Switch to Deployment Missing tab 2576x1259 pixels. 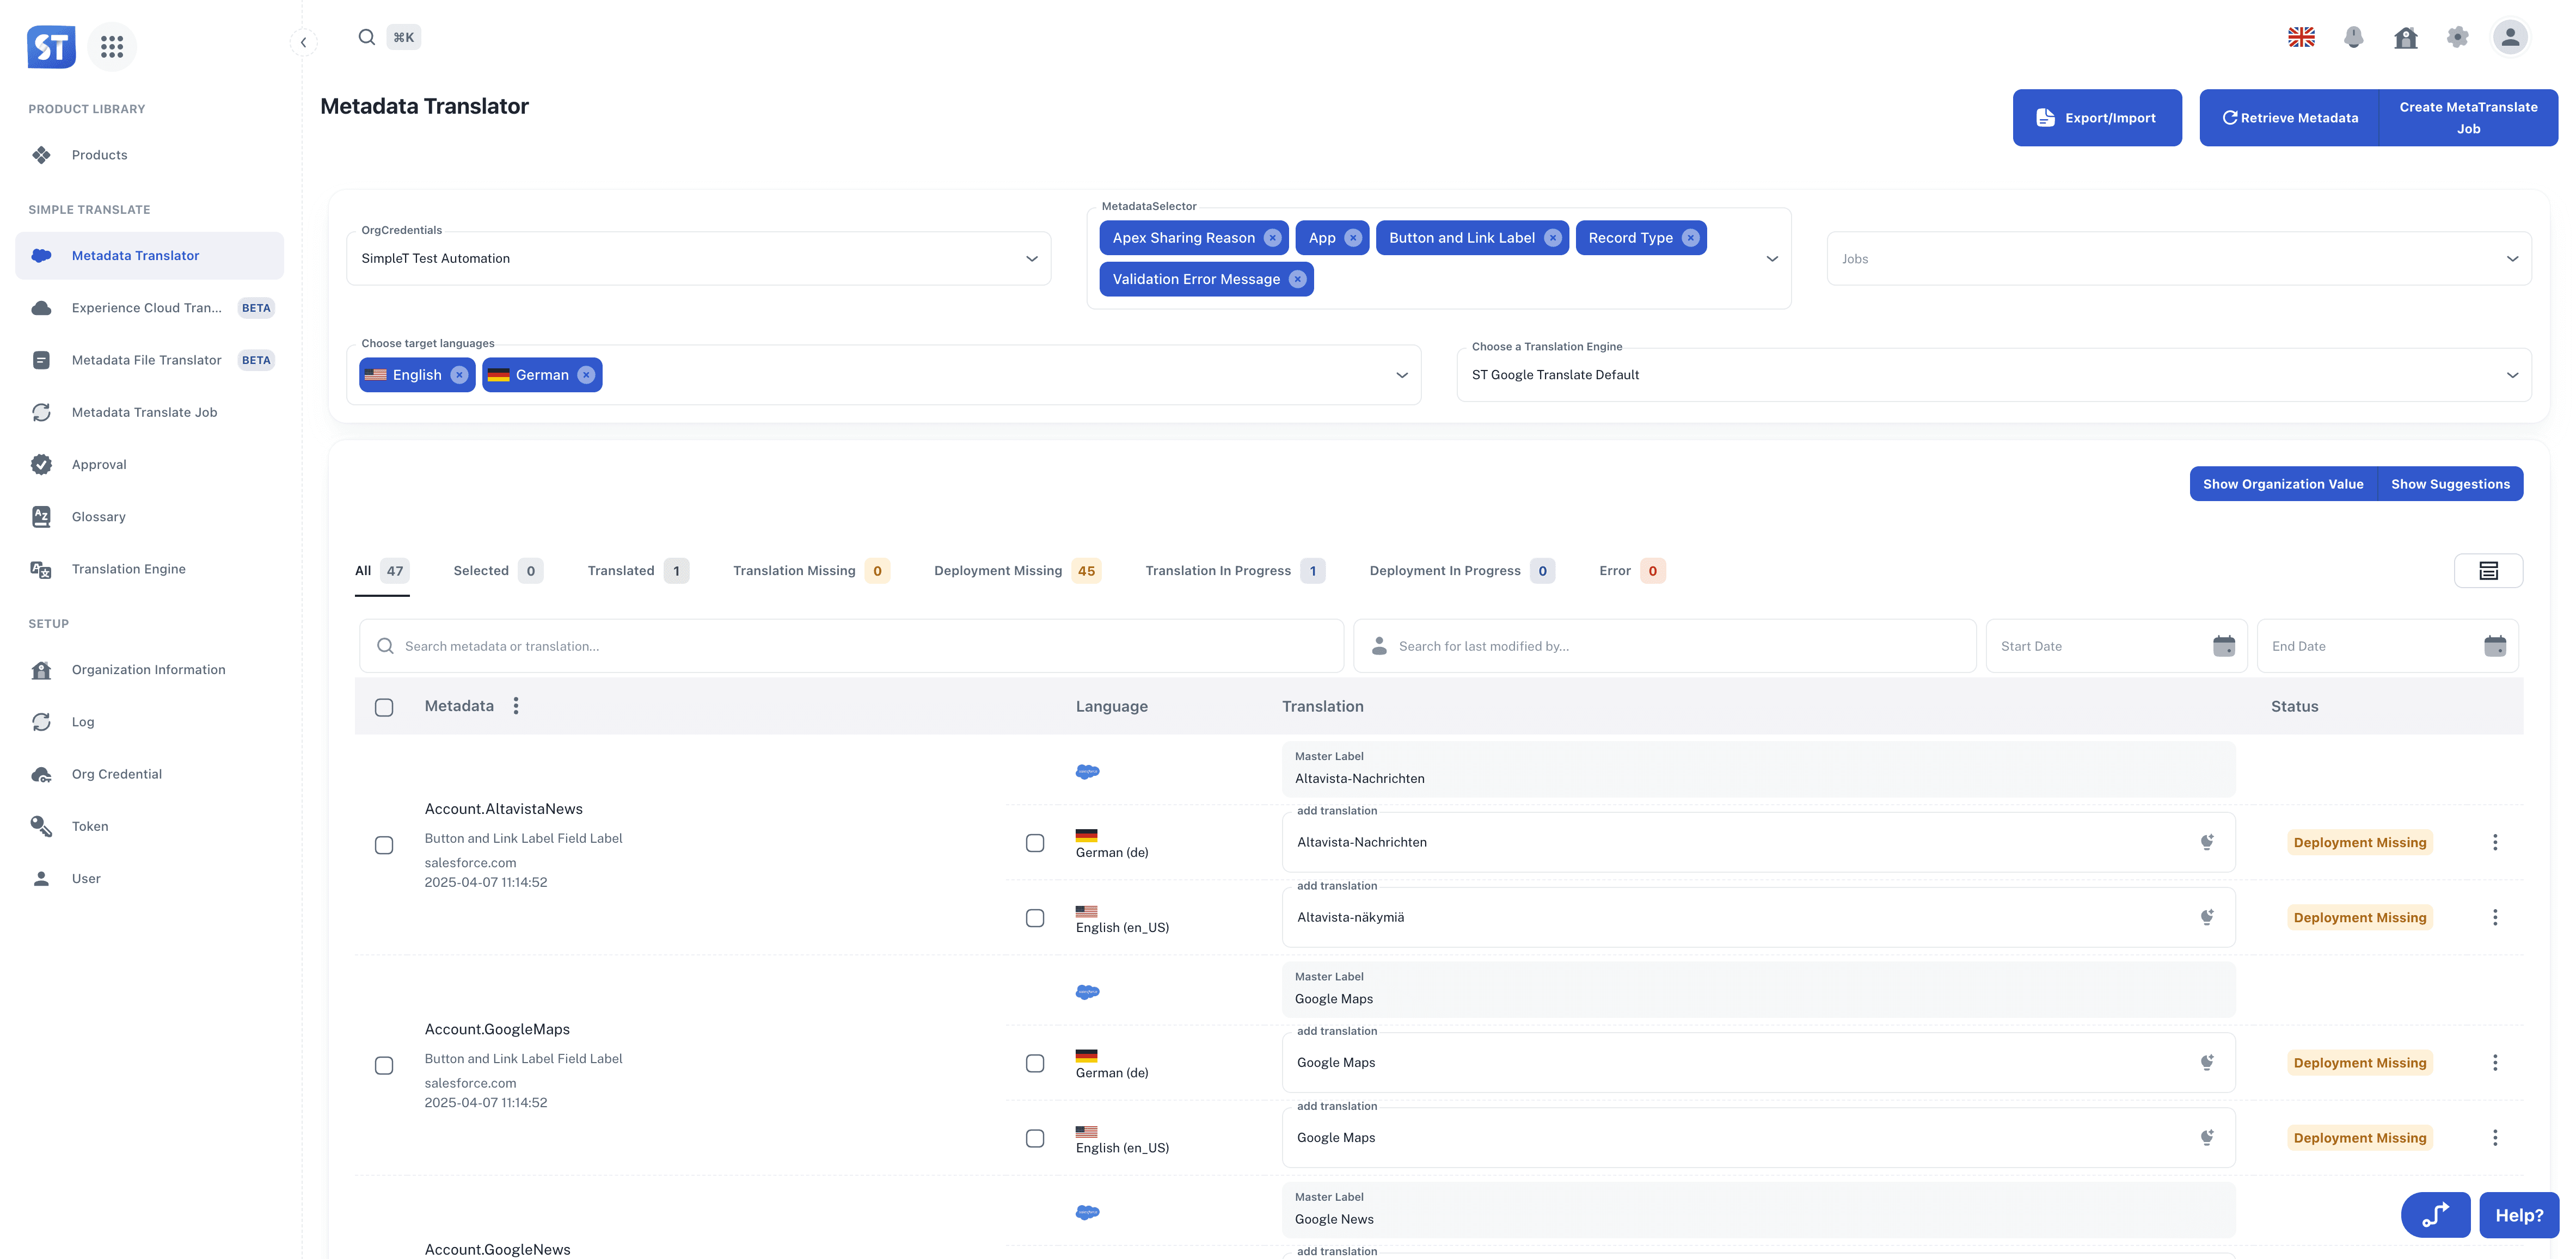1017,571
